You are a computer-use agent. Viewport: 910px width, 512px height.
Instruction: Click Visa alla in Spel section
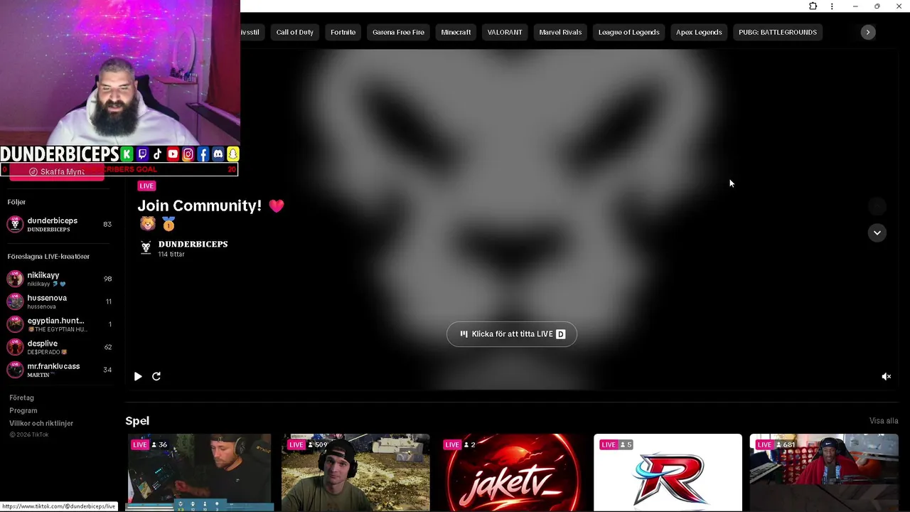tap(884, 421)
